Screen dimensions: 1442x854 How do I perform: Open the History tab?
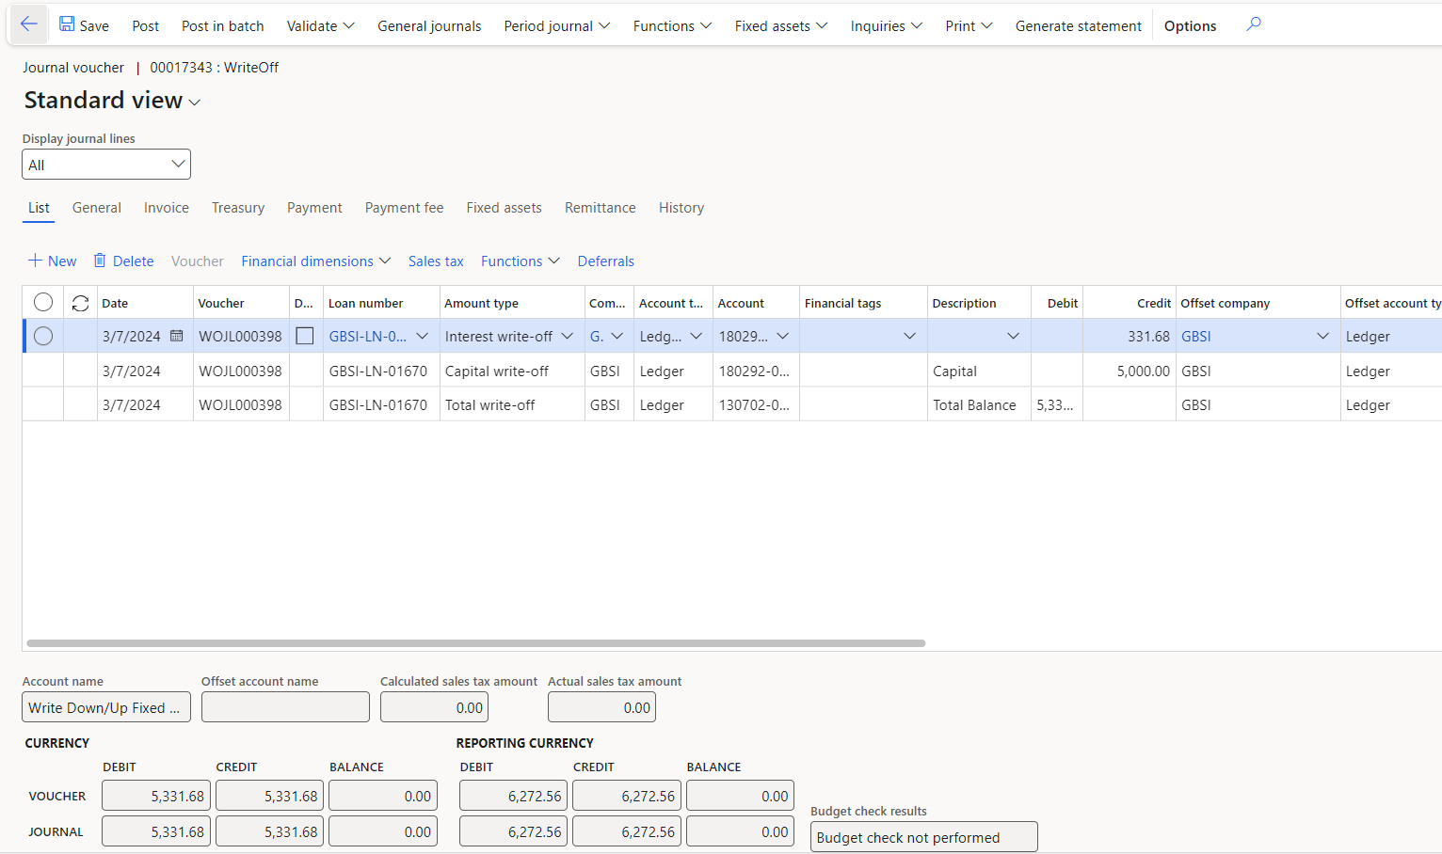(681, 208)
